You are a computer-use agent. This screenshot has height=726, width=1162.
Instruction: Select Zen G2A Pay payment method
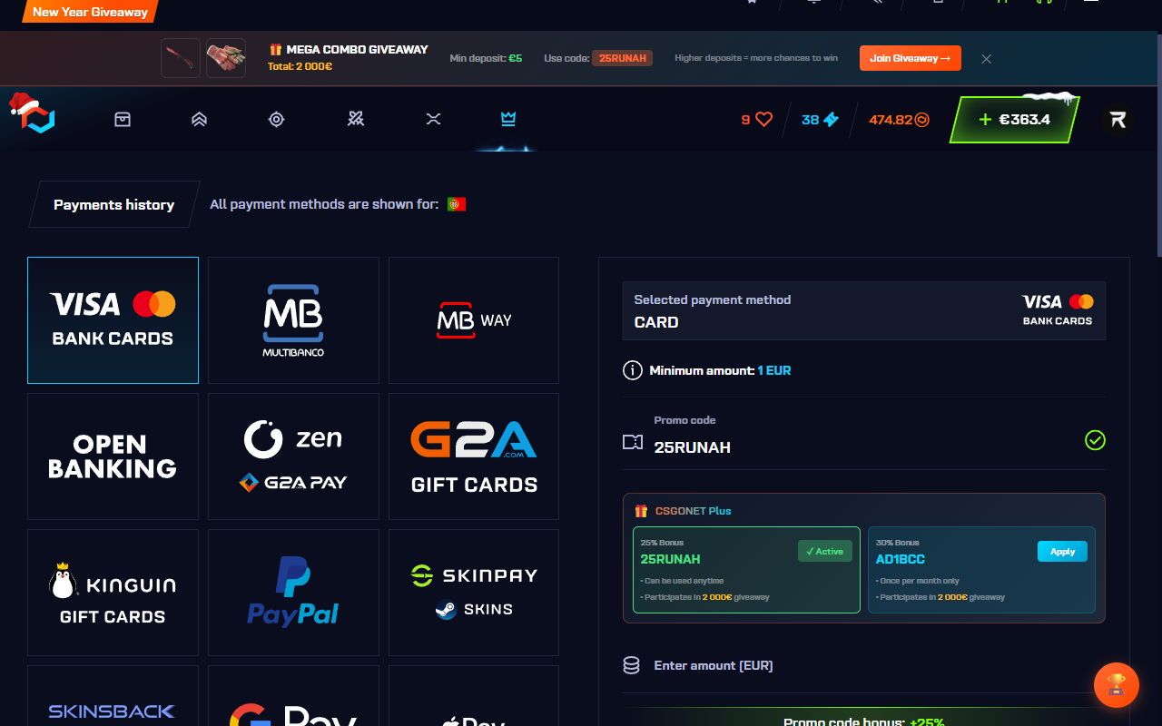pyautogui.click(x=293, y=456)
